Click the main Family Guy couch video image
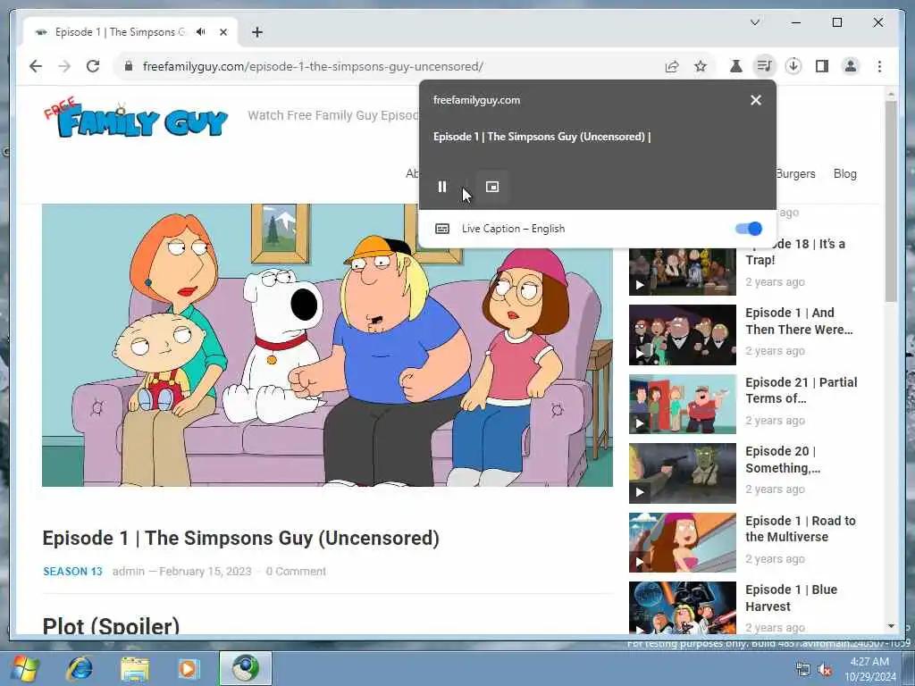This screenshot has height=686, width=915. tap(327, 345)
